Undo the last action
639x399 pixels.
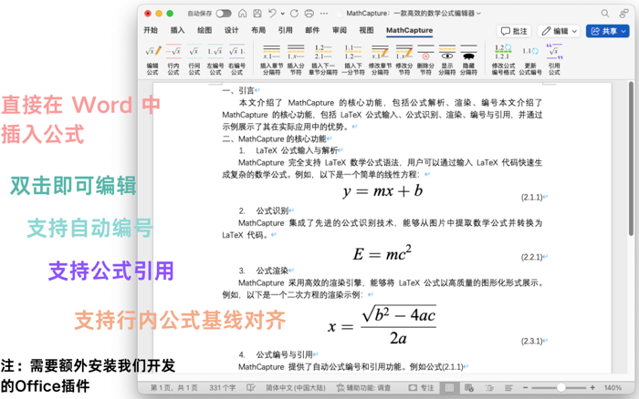click(x=272, y=14)
